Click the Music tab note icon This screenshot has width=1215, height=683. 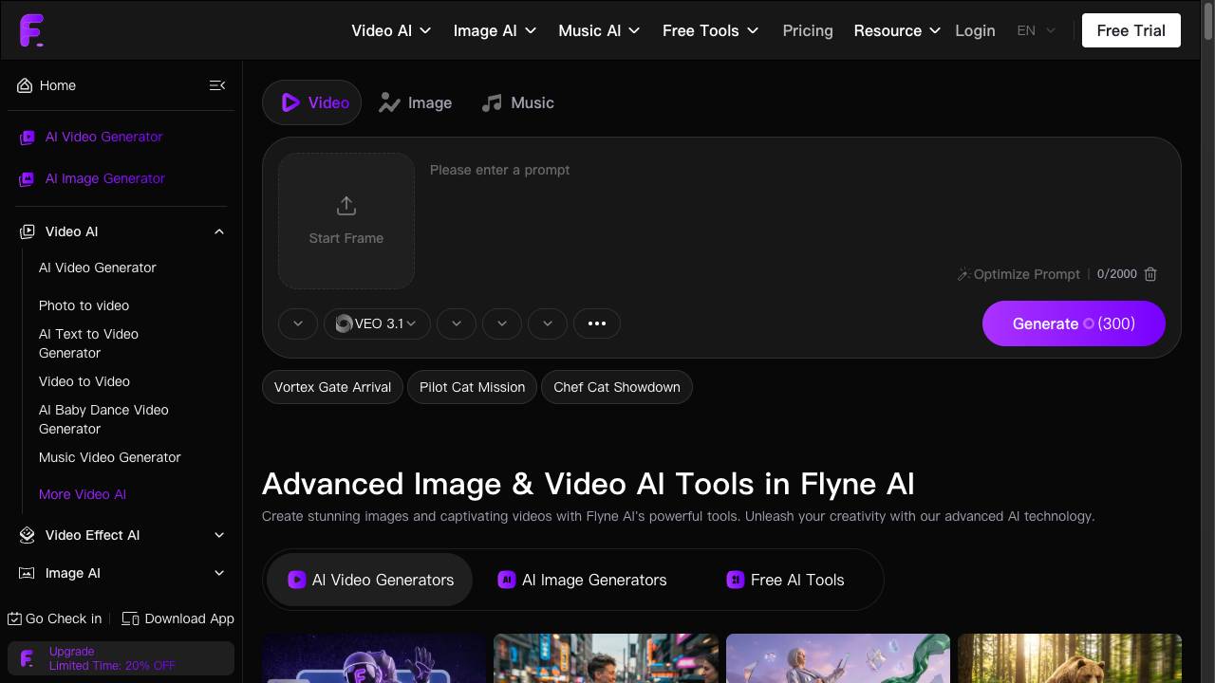[x=492, y=102]
